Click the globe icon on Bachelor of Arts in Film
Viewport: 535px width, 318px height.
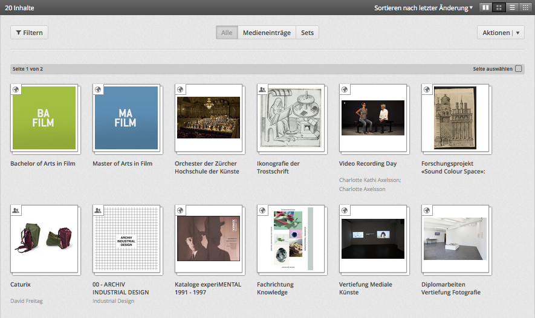[16, 89]
